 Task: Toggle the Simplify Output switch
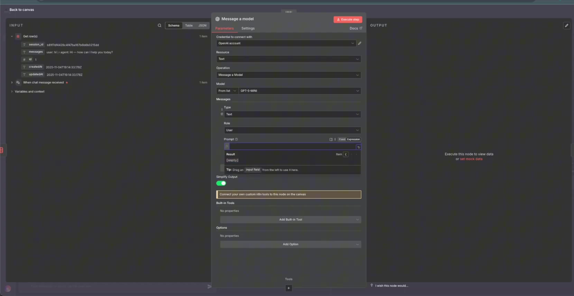[x=221, y=183]
